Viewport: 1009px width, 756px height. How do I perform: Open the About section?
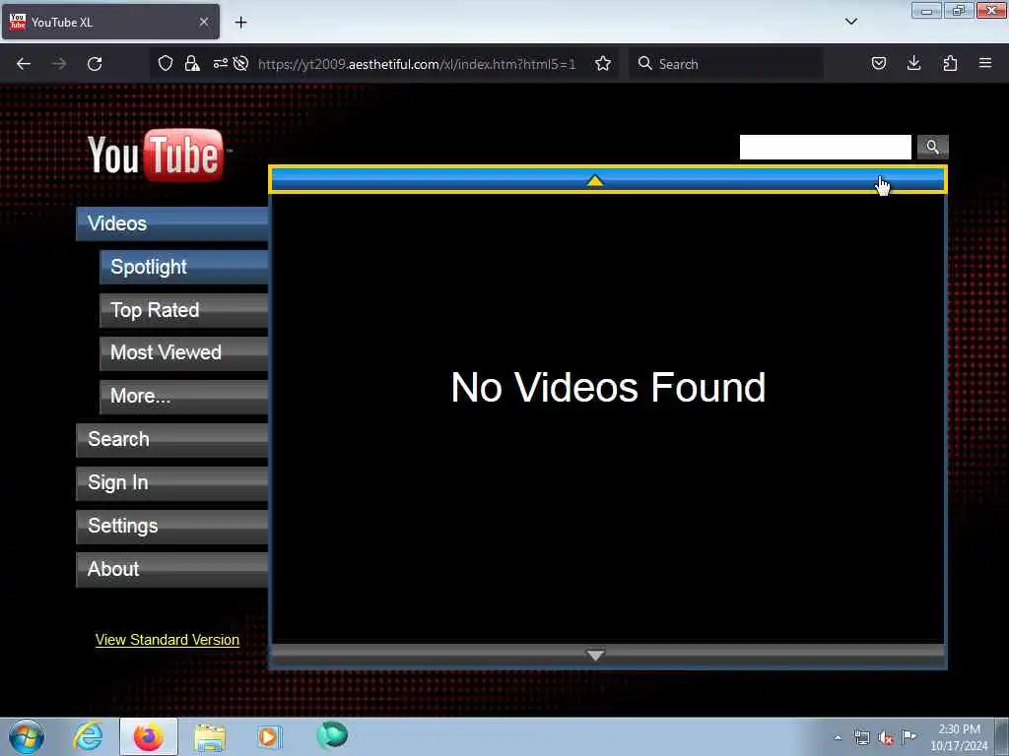171,569
